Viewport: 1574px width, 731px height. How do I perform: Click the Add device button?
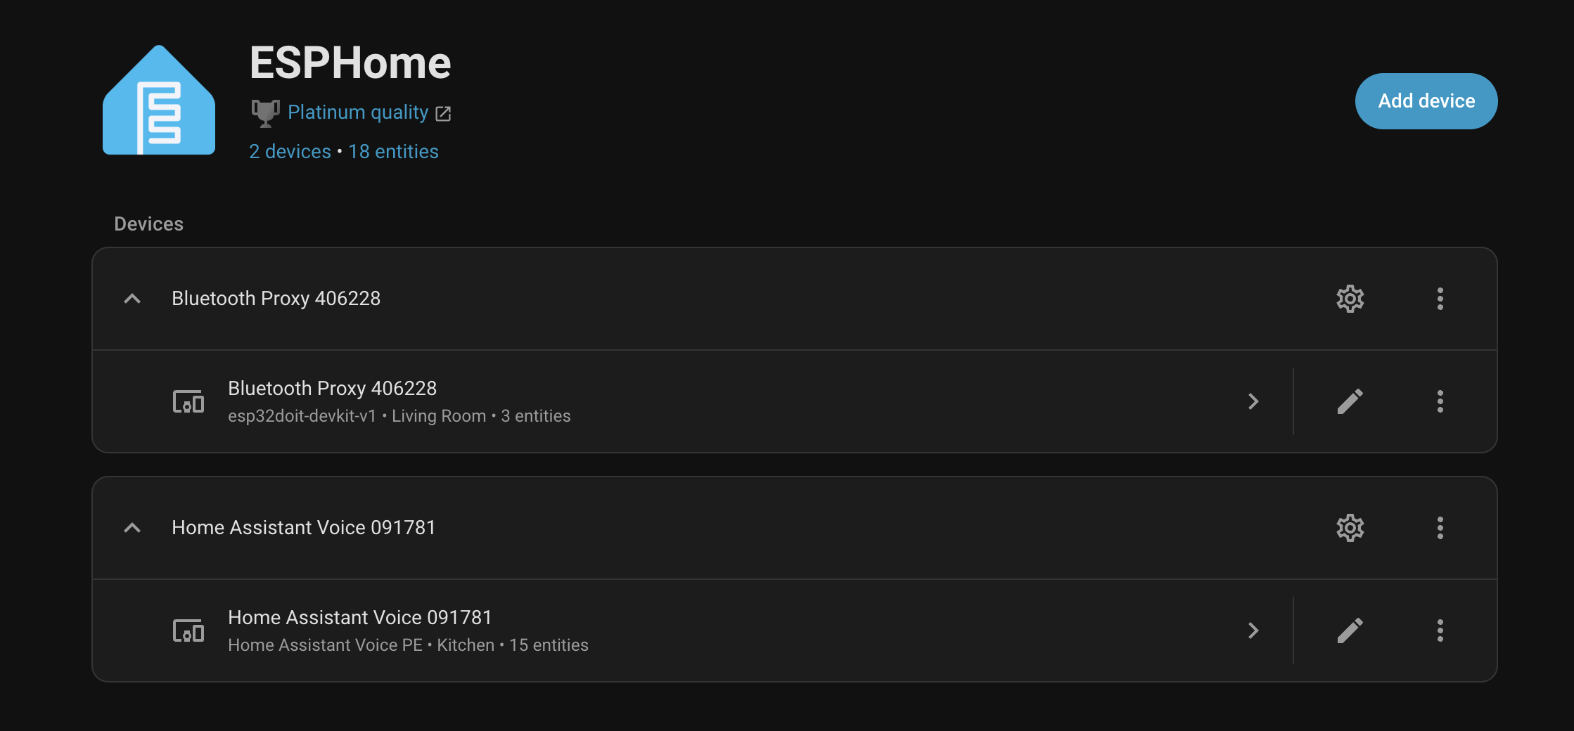pos(1426,101)
